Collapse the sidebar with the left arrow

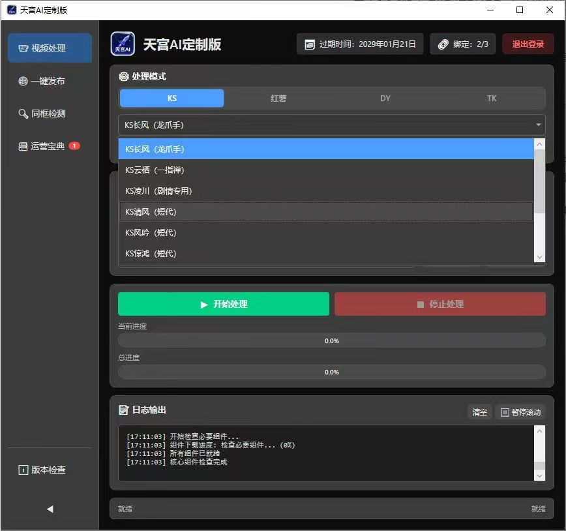[x=50, y=509]
